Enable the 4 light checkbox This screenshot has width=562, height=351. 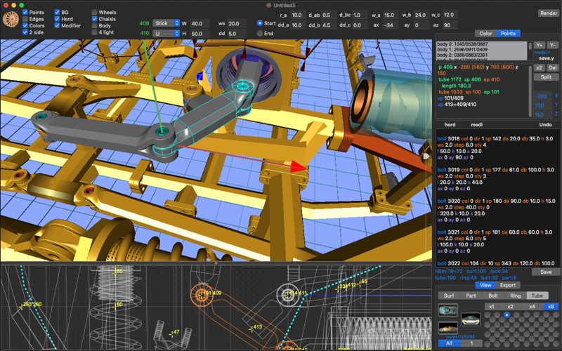[95, 32]
